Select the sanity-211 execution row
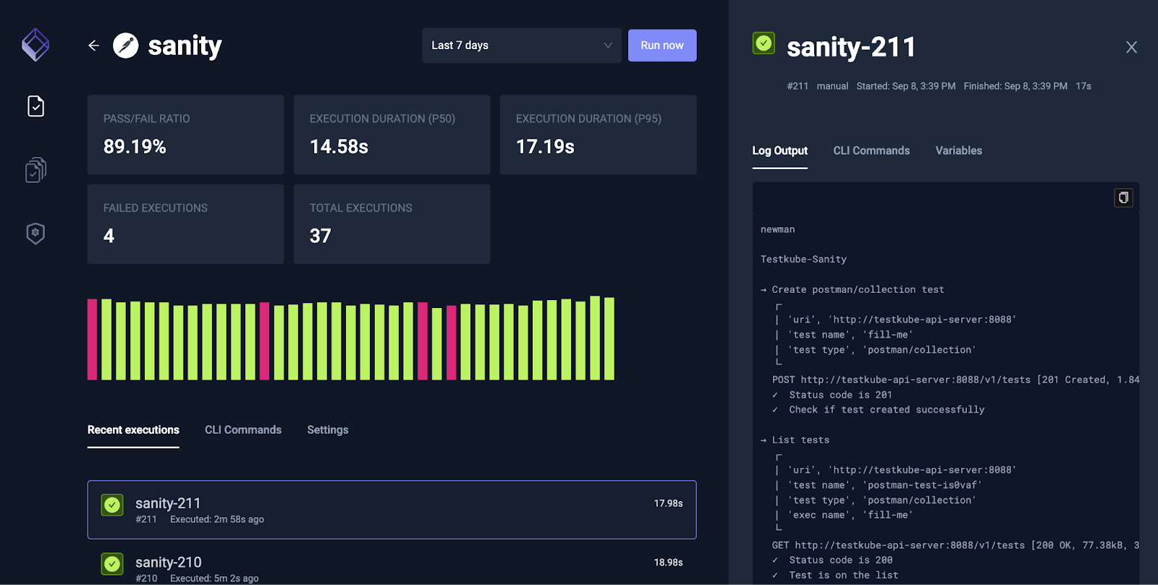1158x585 pixels. (x=392, y=510)
